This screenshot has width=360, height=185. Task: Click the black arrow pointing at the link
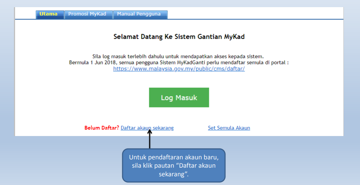[x=150, y=139]
